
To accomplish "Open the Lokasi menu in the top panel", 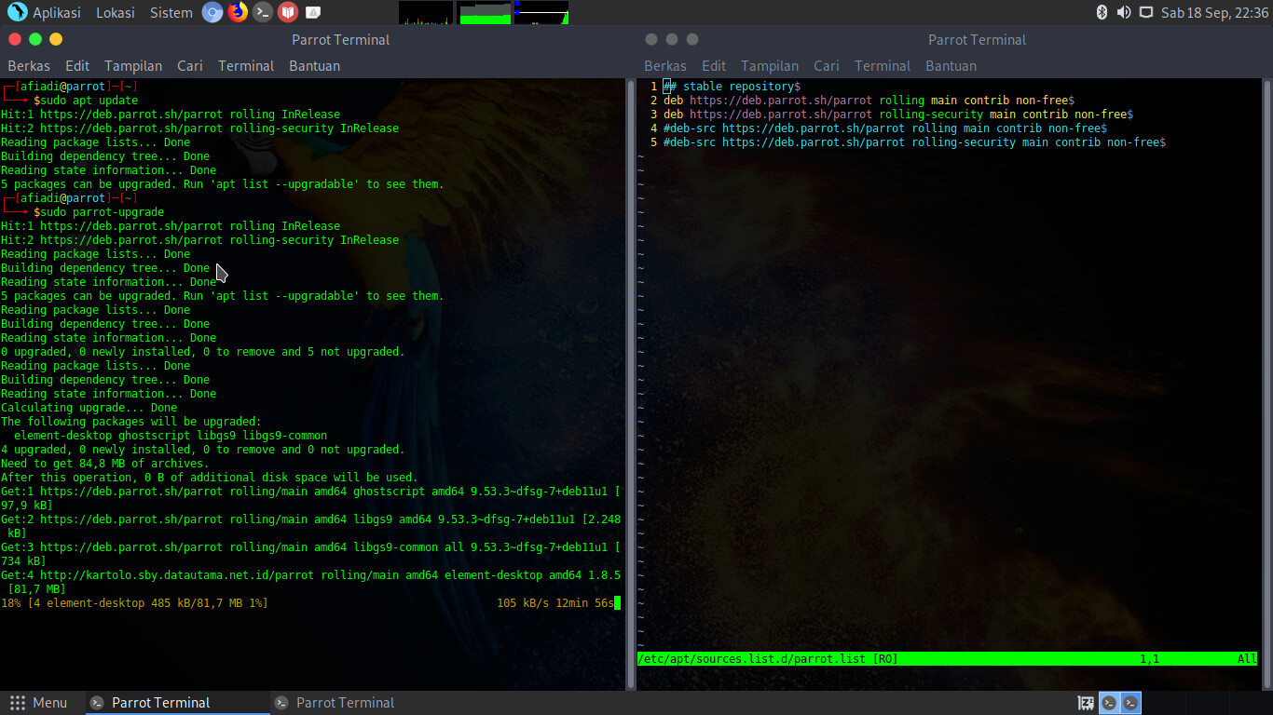I will coord(115,12).
